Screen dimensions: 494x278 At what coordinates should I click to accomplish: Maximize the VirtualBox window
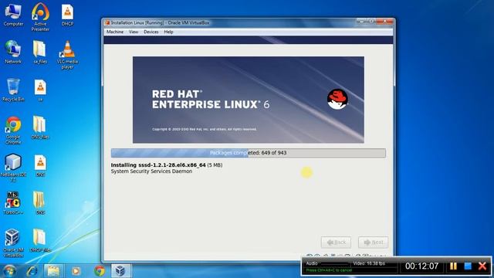(371, 22)
